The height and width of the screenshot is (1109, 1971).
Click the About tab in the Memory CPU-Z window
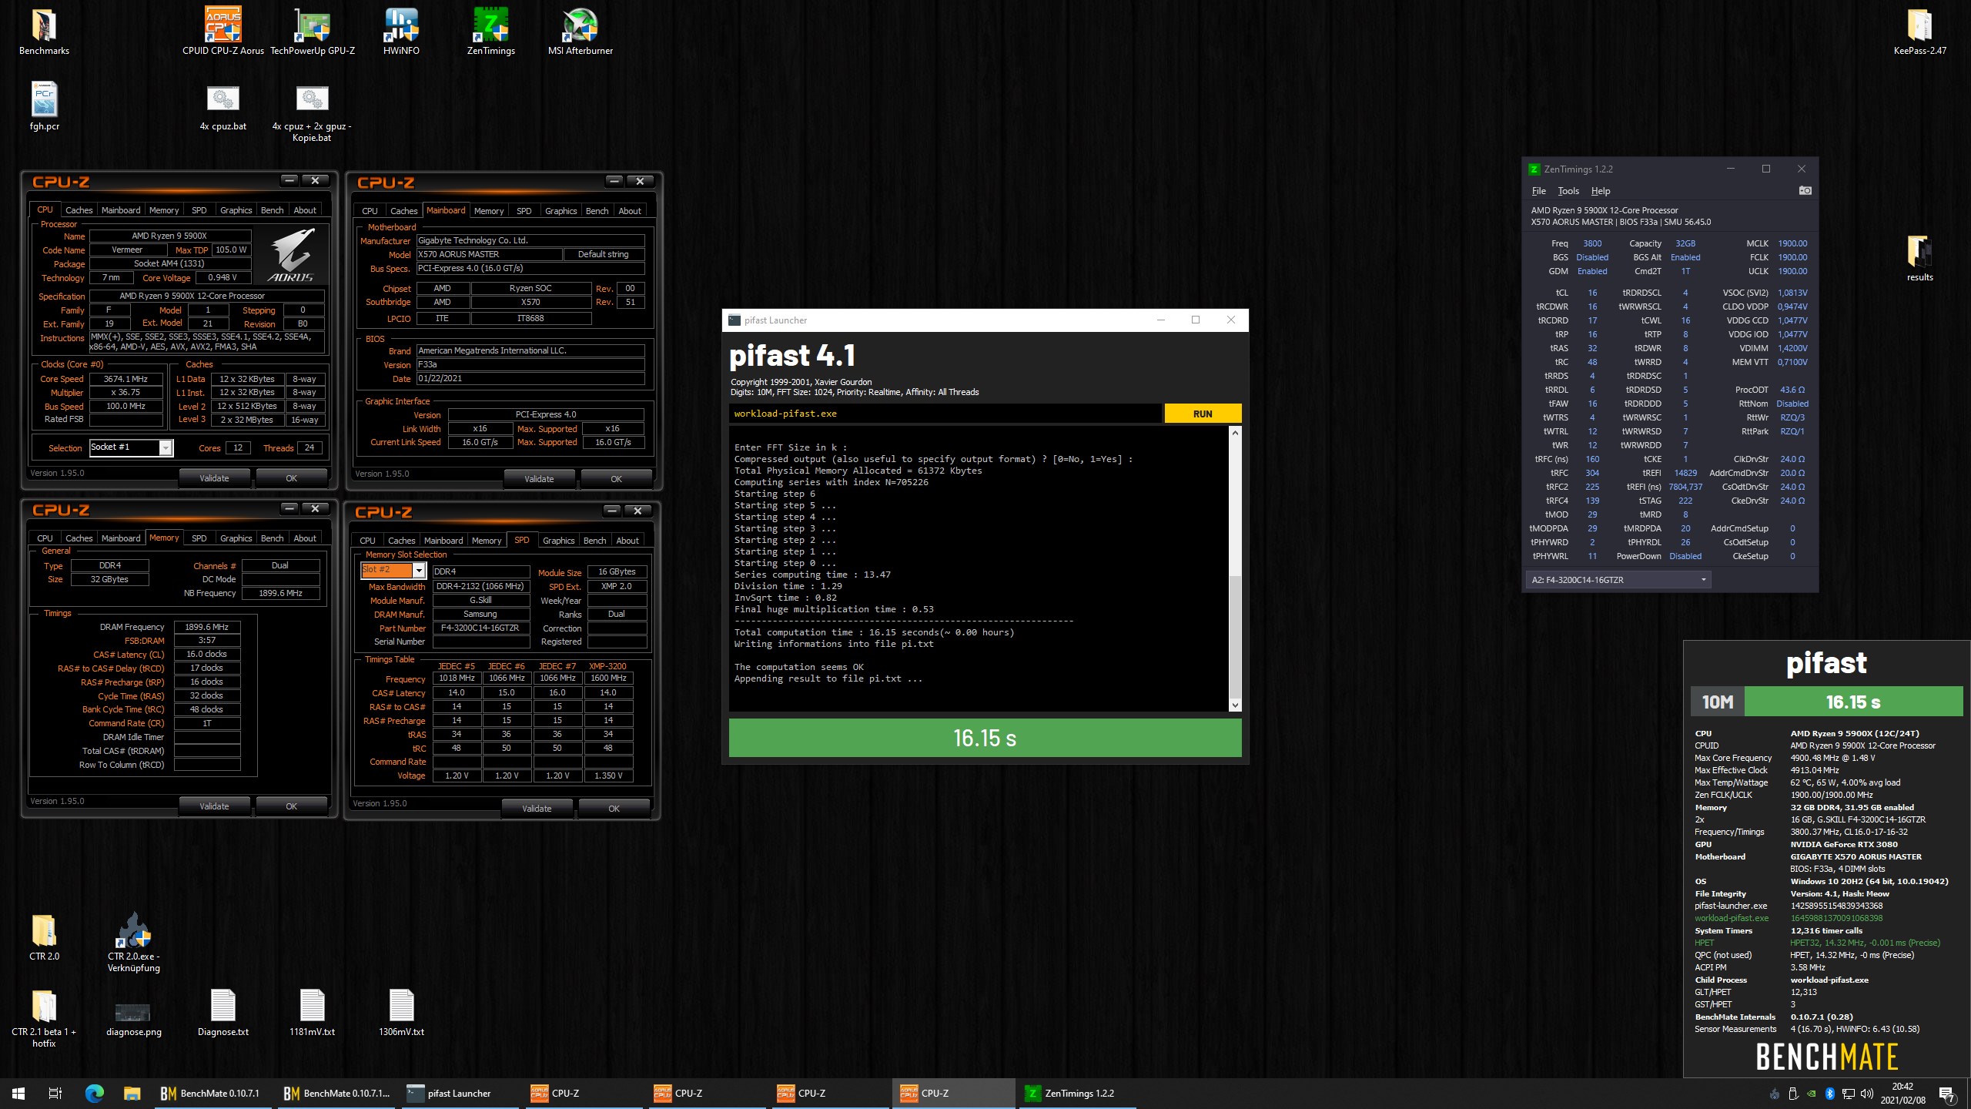tap(305, 538)
